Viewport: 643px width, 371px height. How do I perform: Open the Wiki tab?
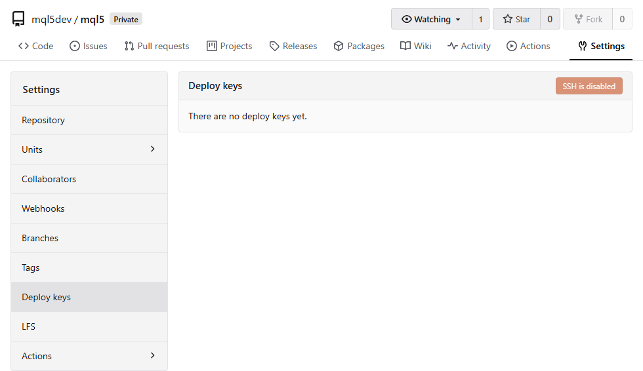point(416,46)
